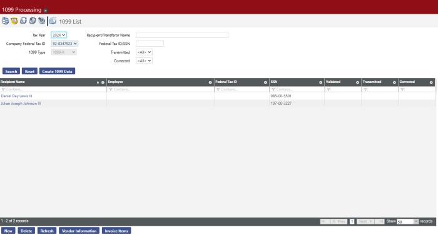Sort by Recipient Name using arrow icon
The width and height of the screenshot is (438, 235).
98,82
